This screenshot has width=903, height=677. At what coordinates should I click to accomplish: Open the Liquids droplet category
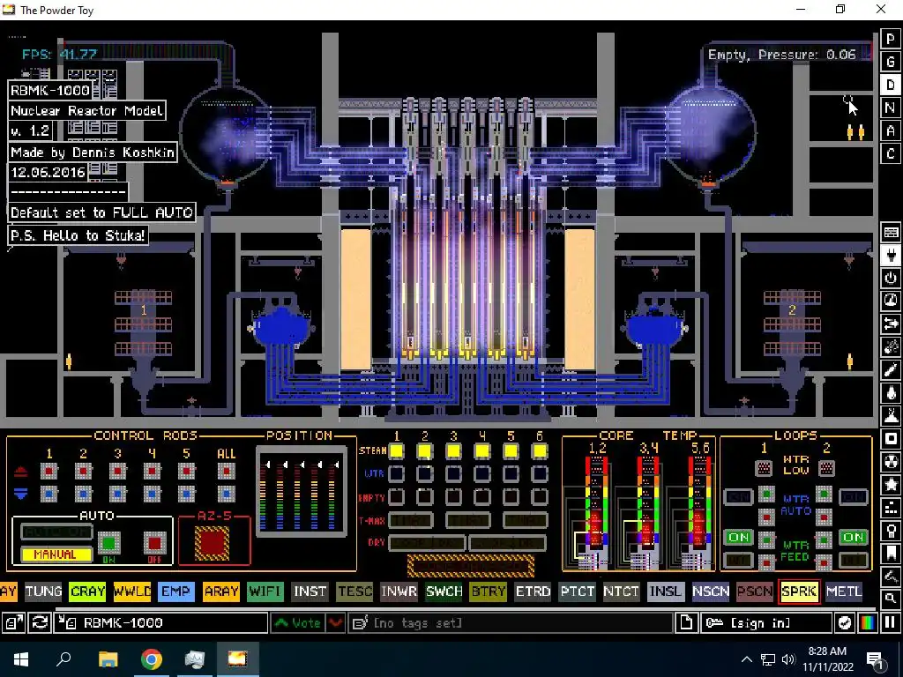(891, 392)
